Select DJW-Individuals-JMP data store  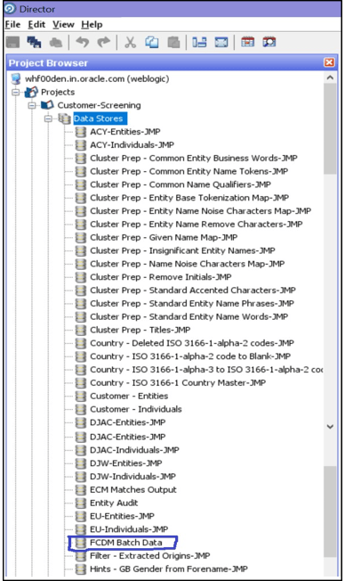pyautogui.click(x=132, y=477)
